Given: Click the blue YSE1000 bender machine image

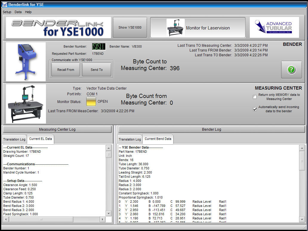Looking at the screenshot, I should pyautogui.click(x=26, y=62).
